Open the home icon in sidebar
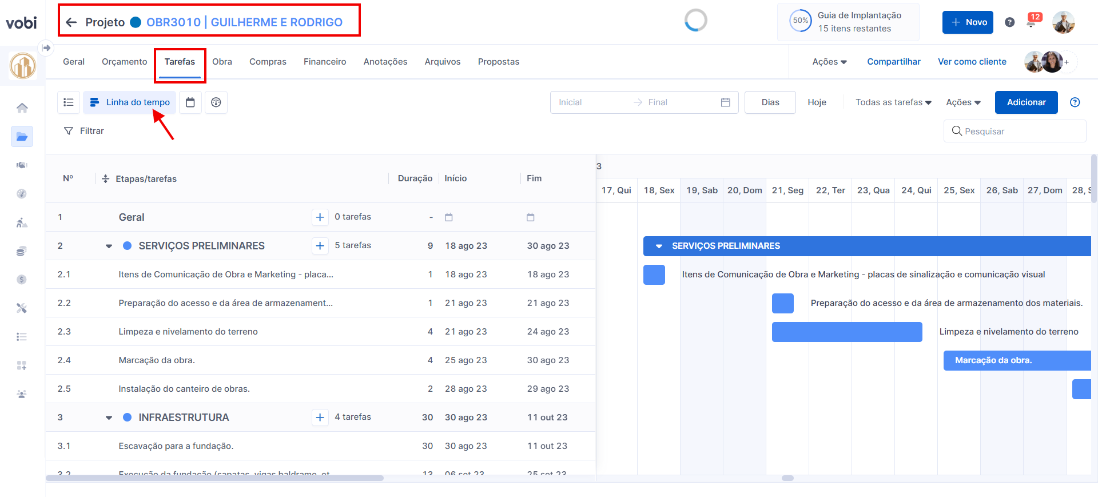The height and width of the screenshot is (497, 1098). coord(22,108)
